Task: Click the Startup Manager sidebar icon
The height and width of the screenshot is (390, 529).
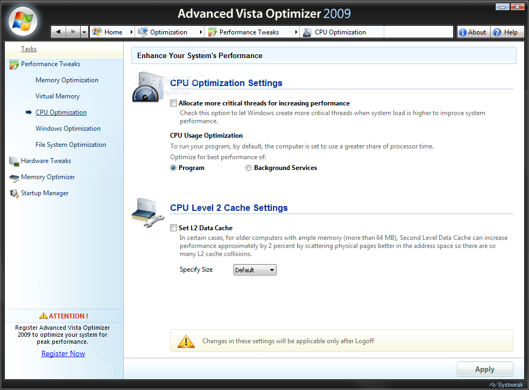Action: pyautogui.click(x=14, y=194)
